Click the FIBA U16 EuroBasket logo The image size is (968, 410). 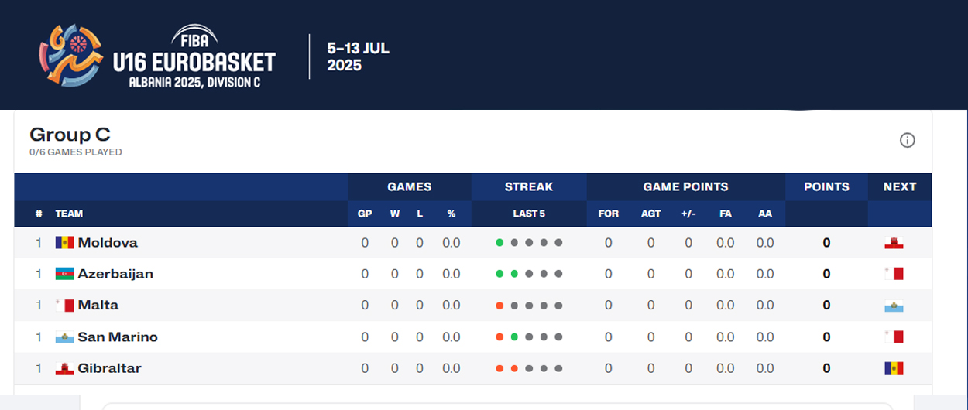(157, 56)
